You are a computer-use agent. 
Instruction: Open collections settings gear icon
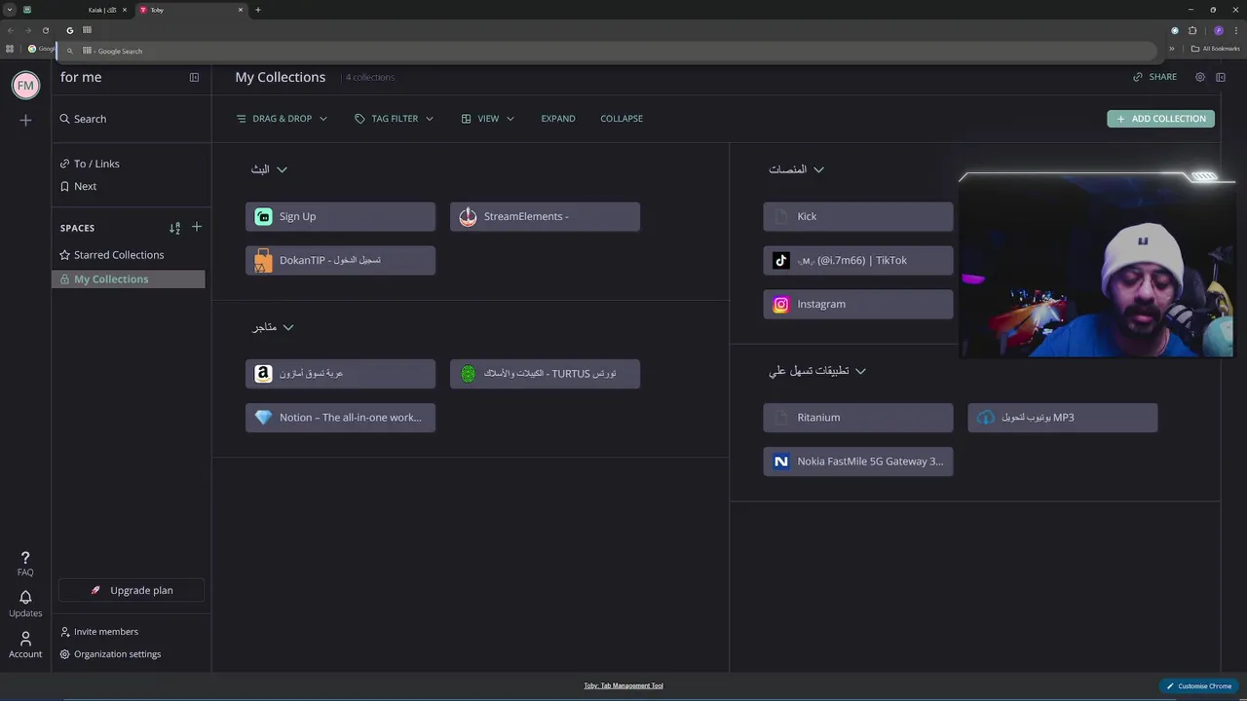[x=1200, y=77]
